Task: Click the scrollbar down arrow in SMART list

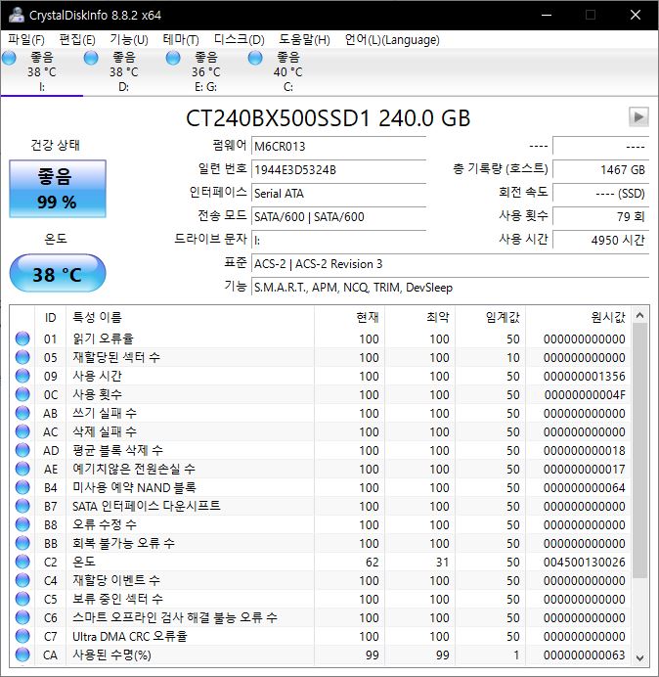Action: click(x=640, y=657)
